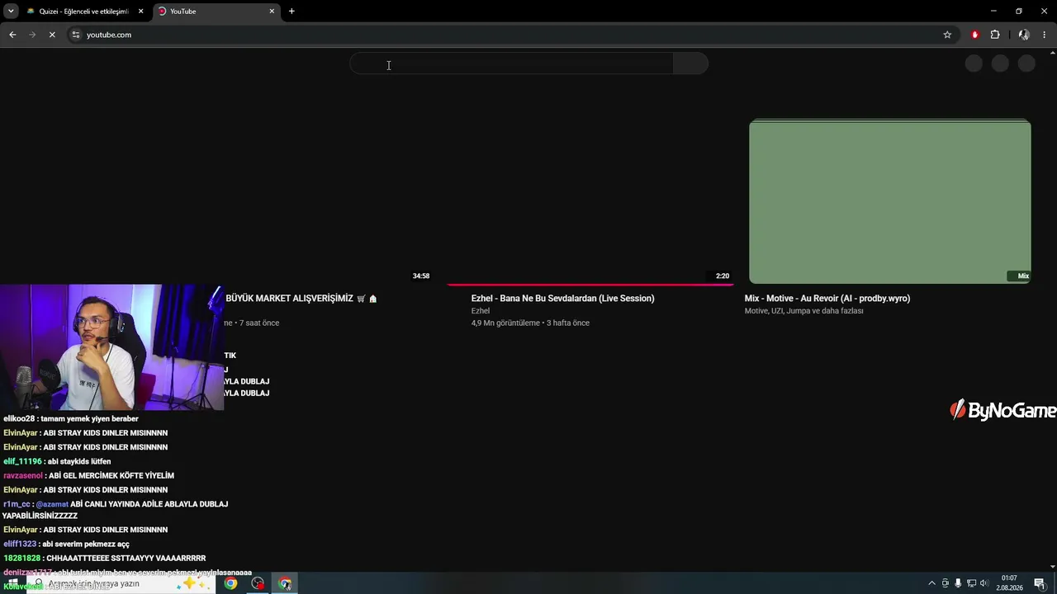Open the BÜYÜK MARKET ALIŞVERİŞİMİZ video title

(301, 299)
